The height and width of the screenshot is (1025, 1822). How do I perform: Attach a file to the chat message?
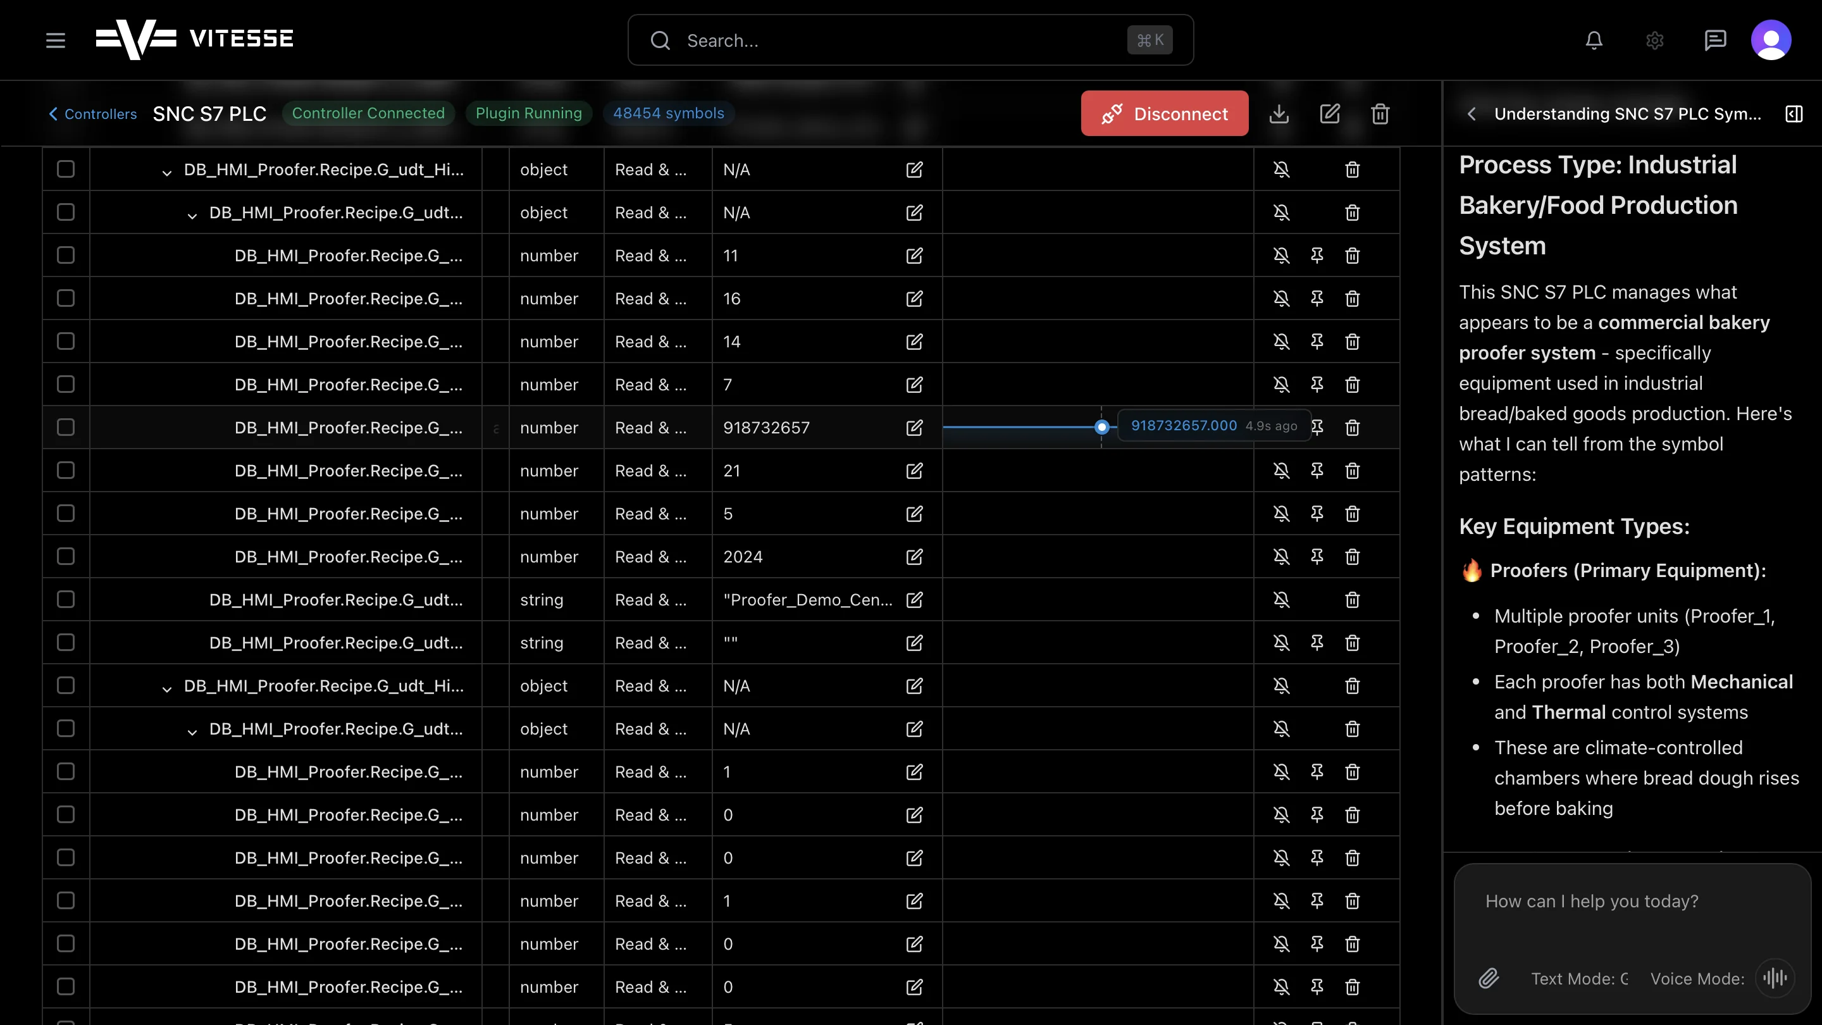1488,978
